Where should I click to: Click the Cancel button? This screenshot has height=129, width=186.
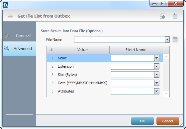coord(168,121)
